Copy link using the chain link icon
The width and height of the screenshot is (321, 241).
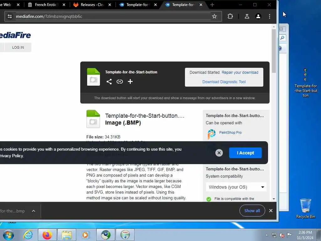pyautogui.click(x=120, y=82)
